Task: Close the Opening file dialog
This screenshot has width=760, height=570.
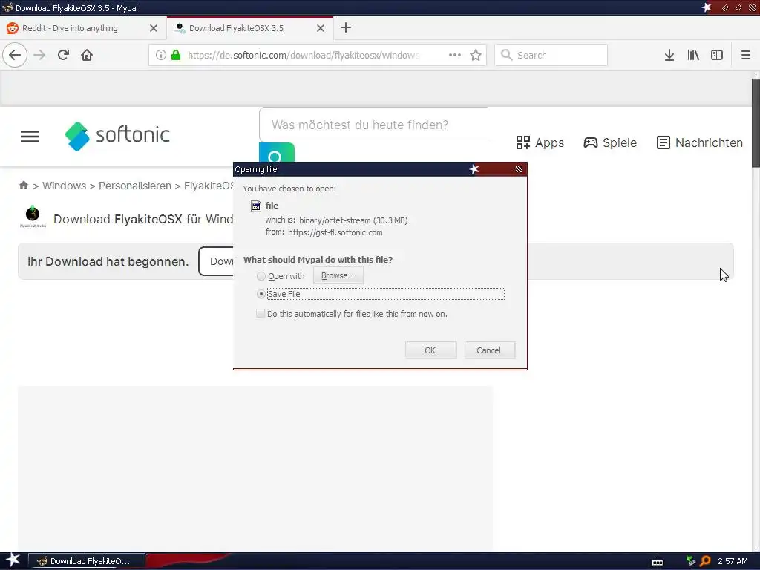Action: click(x=519, y=169)
